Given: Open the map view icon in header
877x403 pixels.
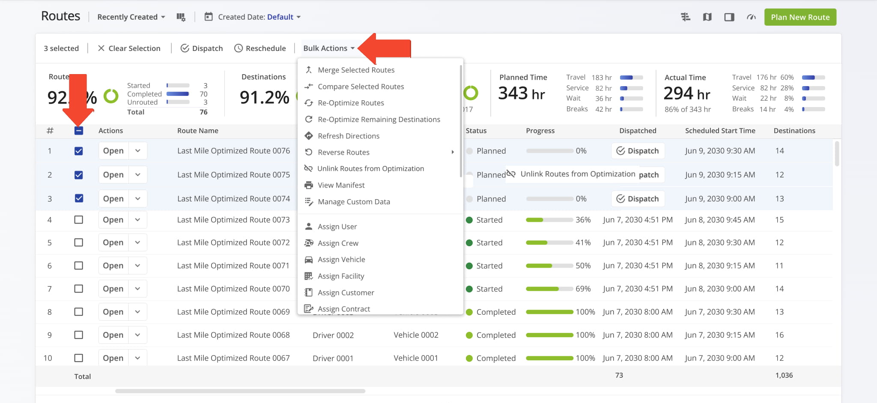Looking at the screenshot, I should [707, 17].
